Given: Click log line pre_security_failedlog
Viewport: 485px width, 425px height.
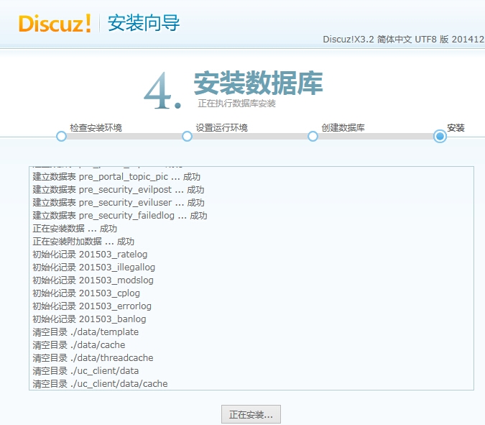Looking at the screenshot, I should click(120, 216).
